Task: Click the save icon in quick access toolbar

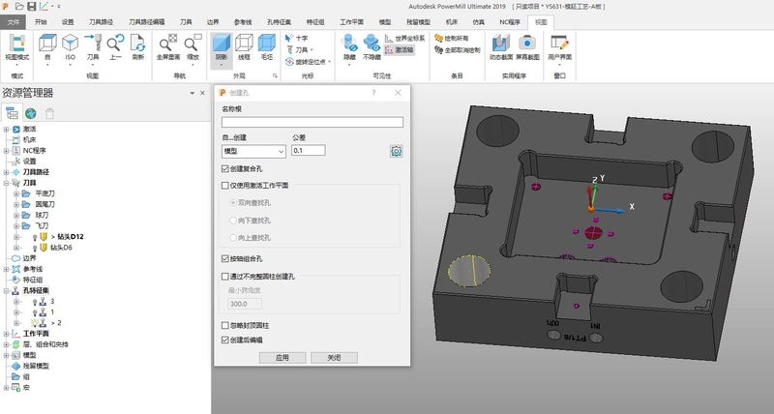Action: 32,7
